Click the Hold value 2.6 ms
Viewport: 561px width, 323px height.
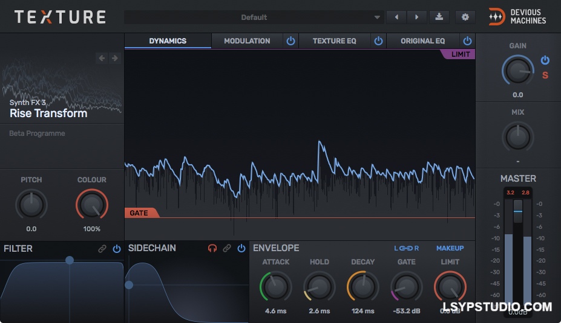(x=319, y=311)
